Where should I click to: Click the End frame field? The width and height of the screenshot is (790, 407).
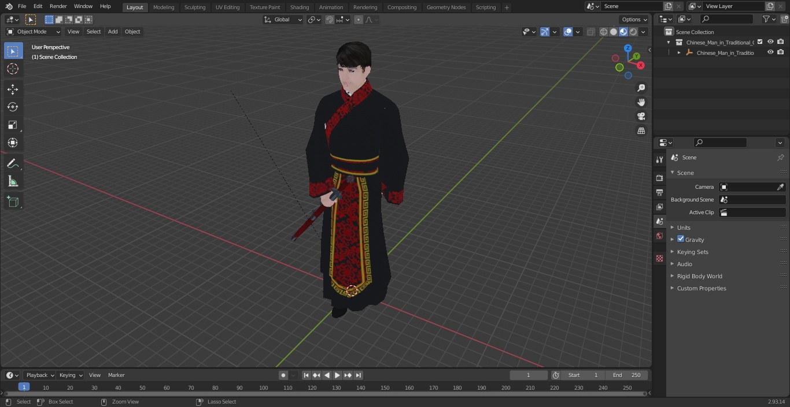click(627, 375)
